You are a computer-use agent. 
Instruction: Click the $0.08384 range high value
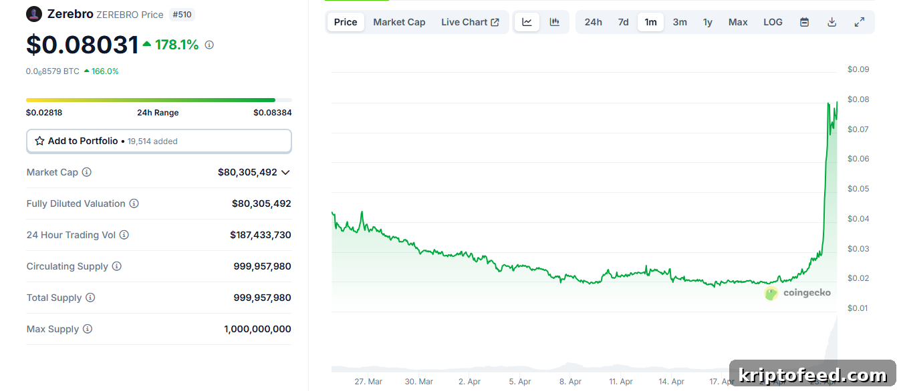[x=273, y=113]
